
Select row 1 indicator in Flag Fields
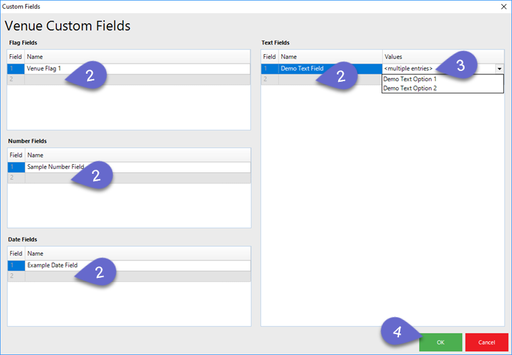16,69
